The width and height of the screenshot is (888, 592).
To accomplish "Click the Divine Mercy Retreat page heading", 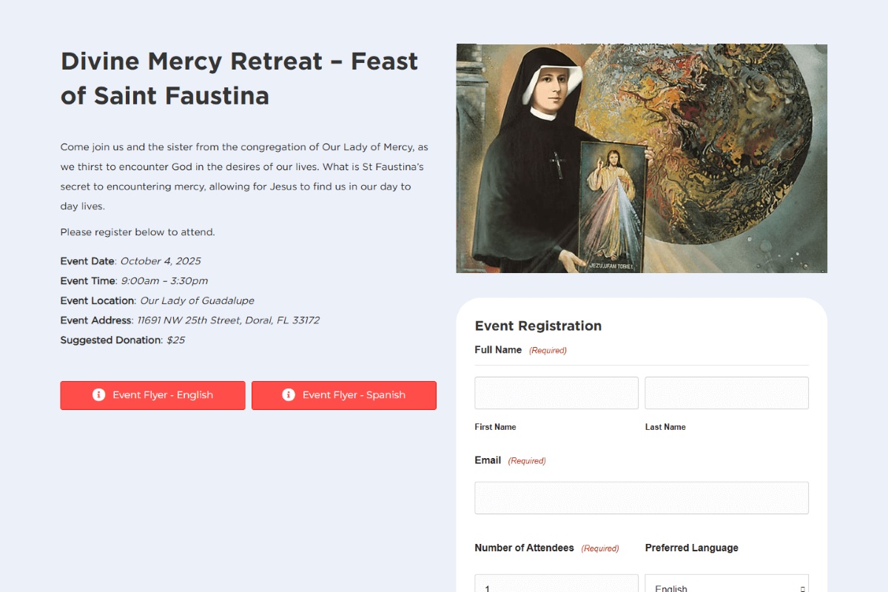I will tap(239, 78).
